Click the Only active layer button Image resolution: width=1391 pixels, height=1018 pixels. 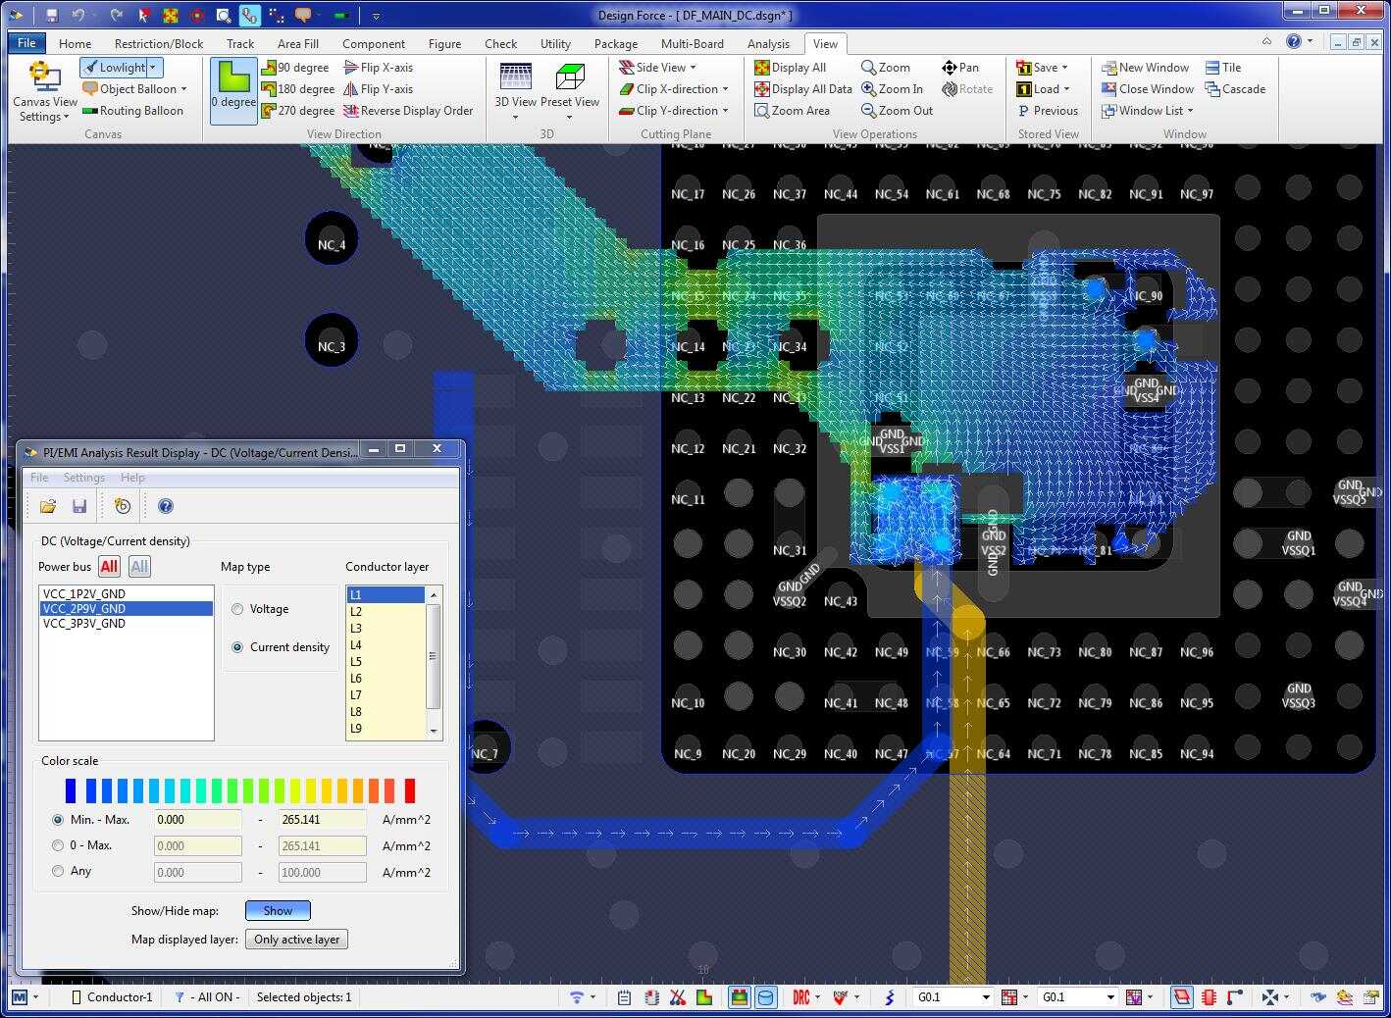(x=297, y=940)
